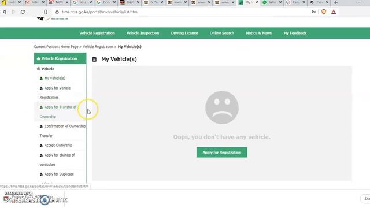Switch to the 'TVs' tab
The width and height of the screenshot is (370, 208).
[319, 2]
